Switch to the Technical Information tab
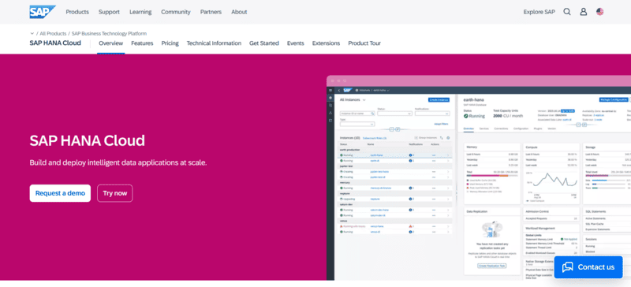This screenshot has width=631, height=287. coord(214,43)
